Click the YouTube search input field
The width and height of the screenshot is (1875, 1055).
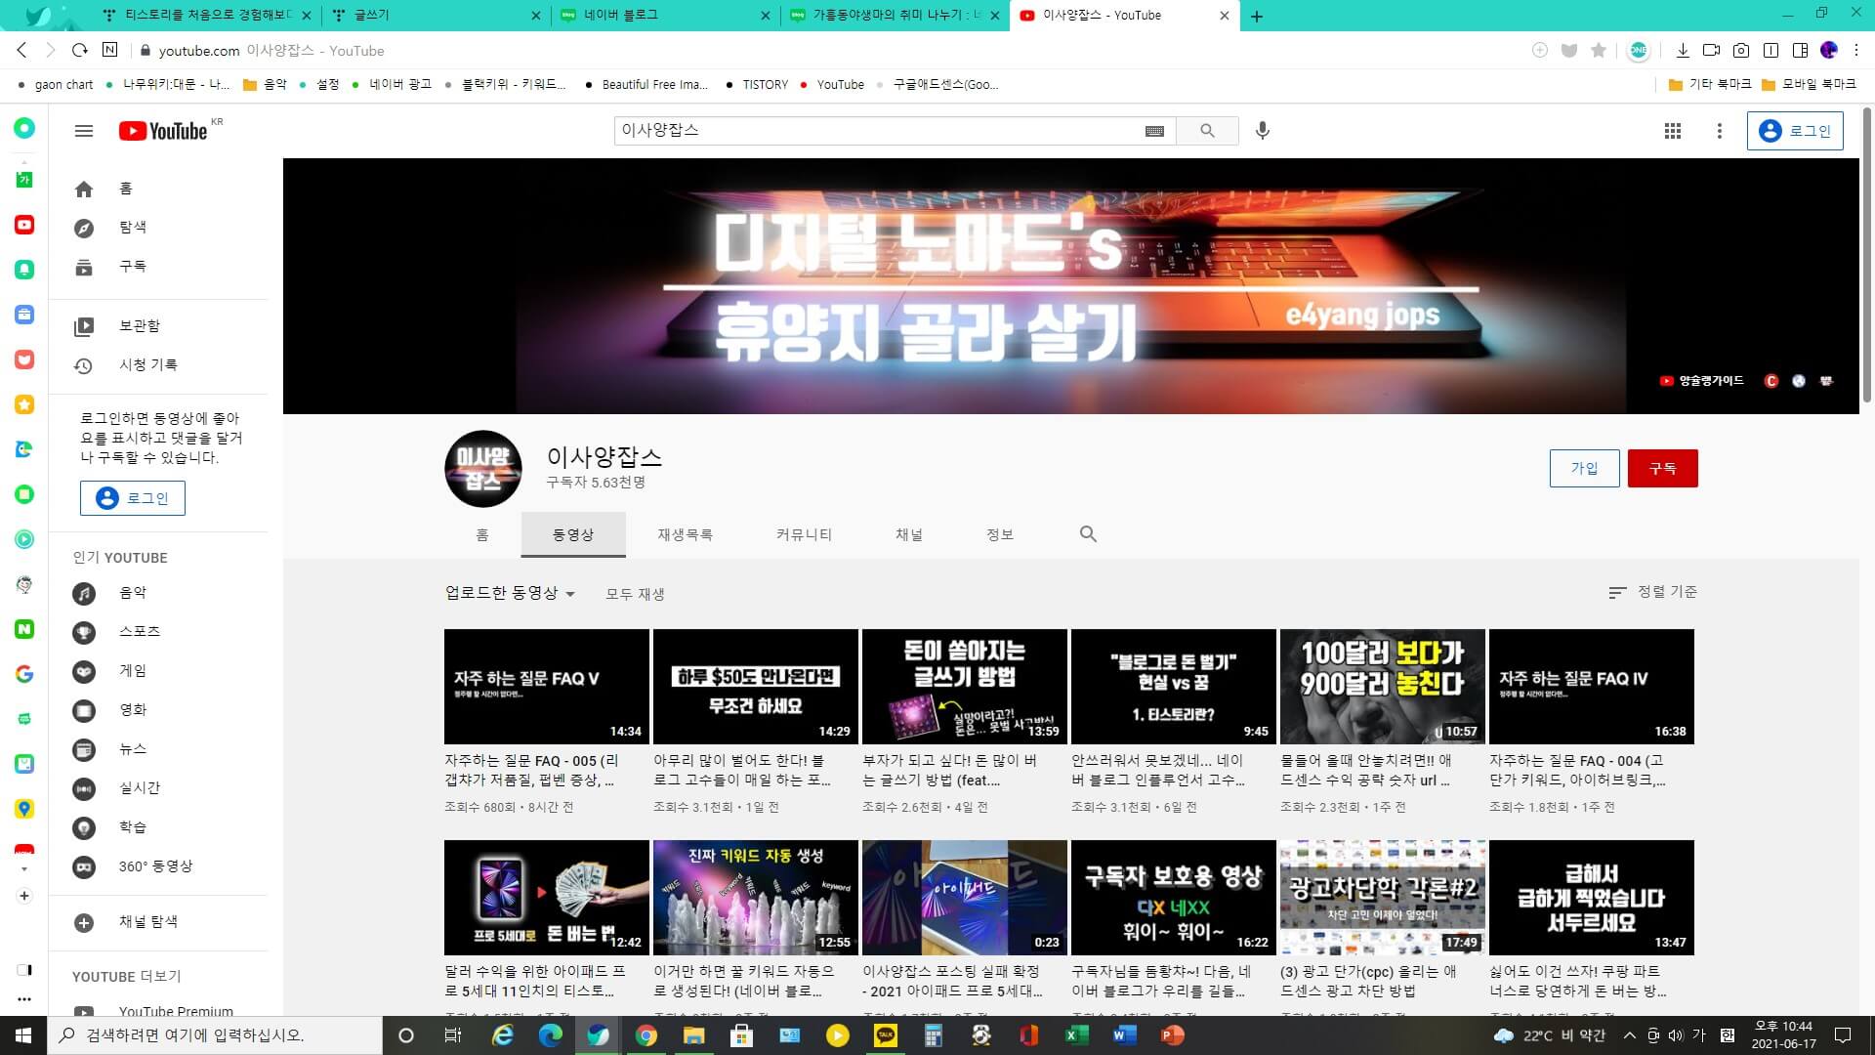pos(879,131)
